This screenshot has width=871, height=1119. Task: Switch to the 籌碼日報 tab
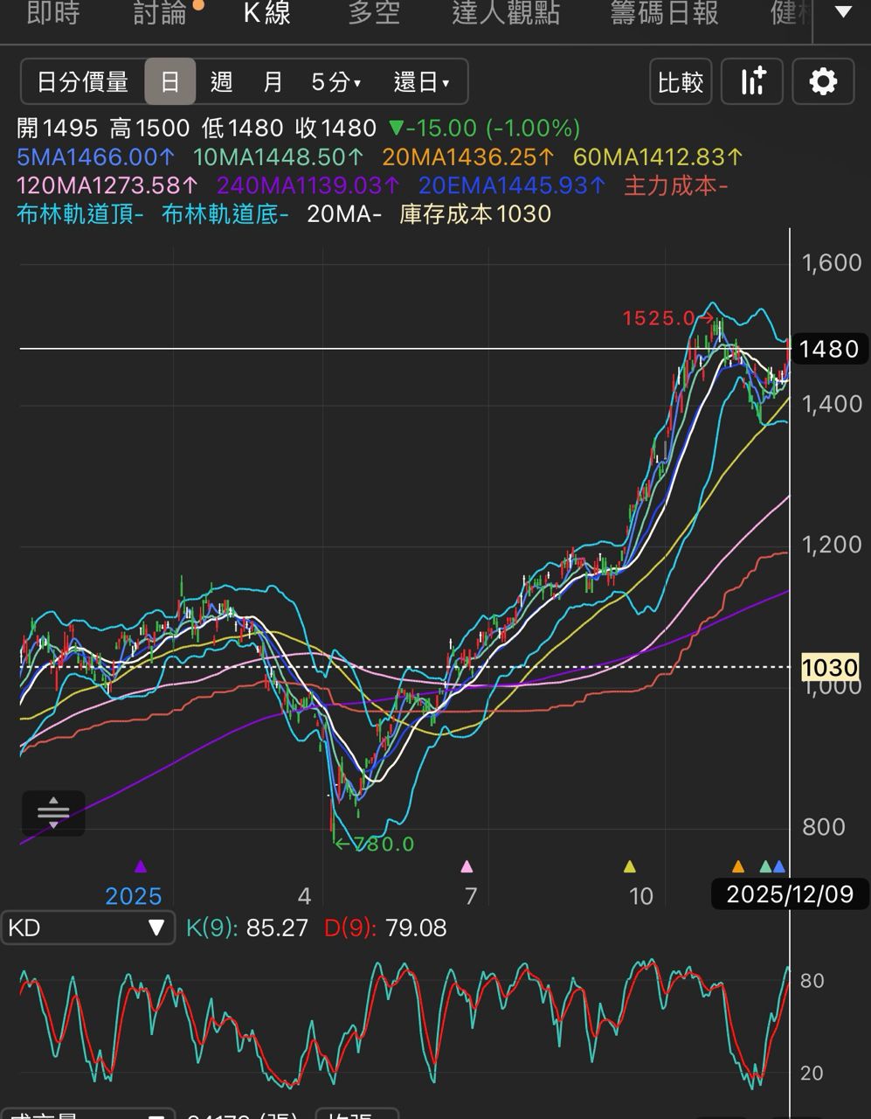(664, 13)
